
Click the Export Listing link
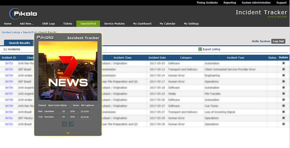(x=211, y=49)
